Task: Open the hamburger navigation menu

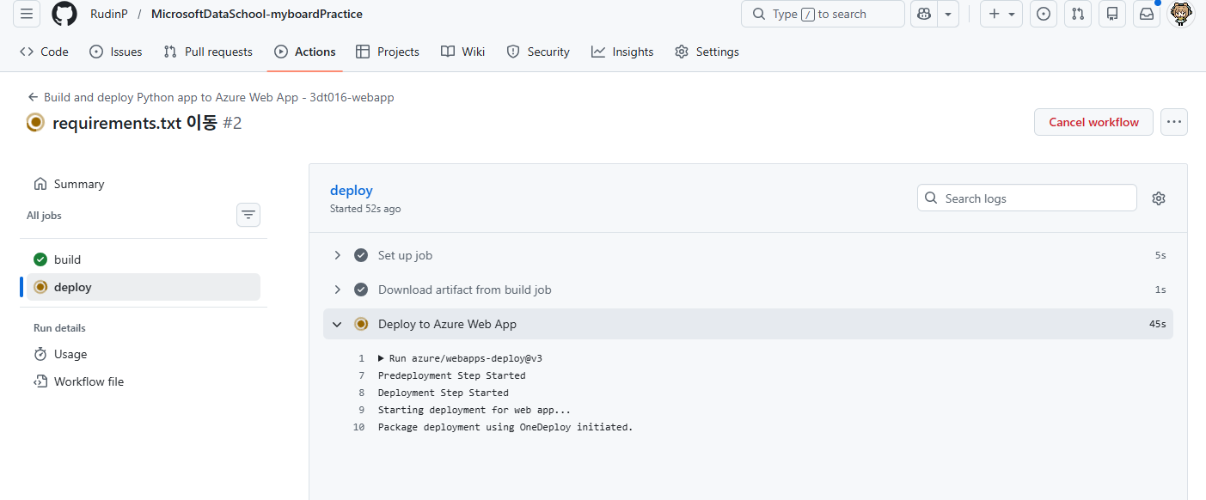Action: (27, 14)
